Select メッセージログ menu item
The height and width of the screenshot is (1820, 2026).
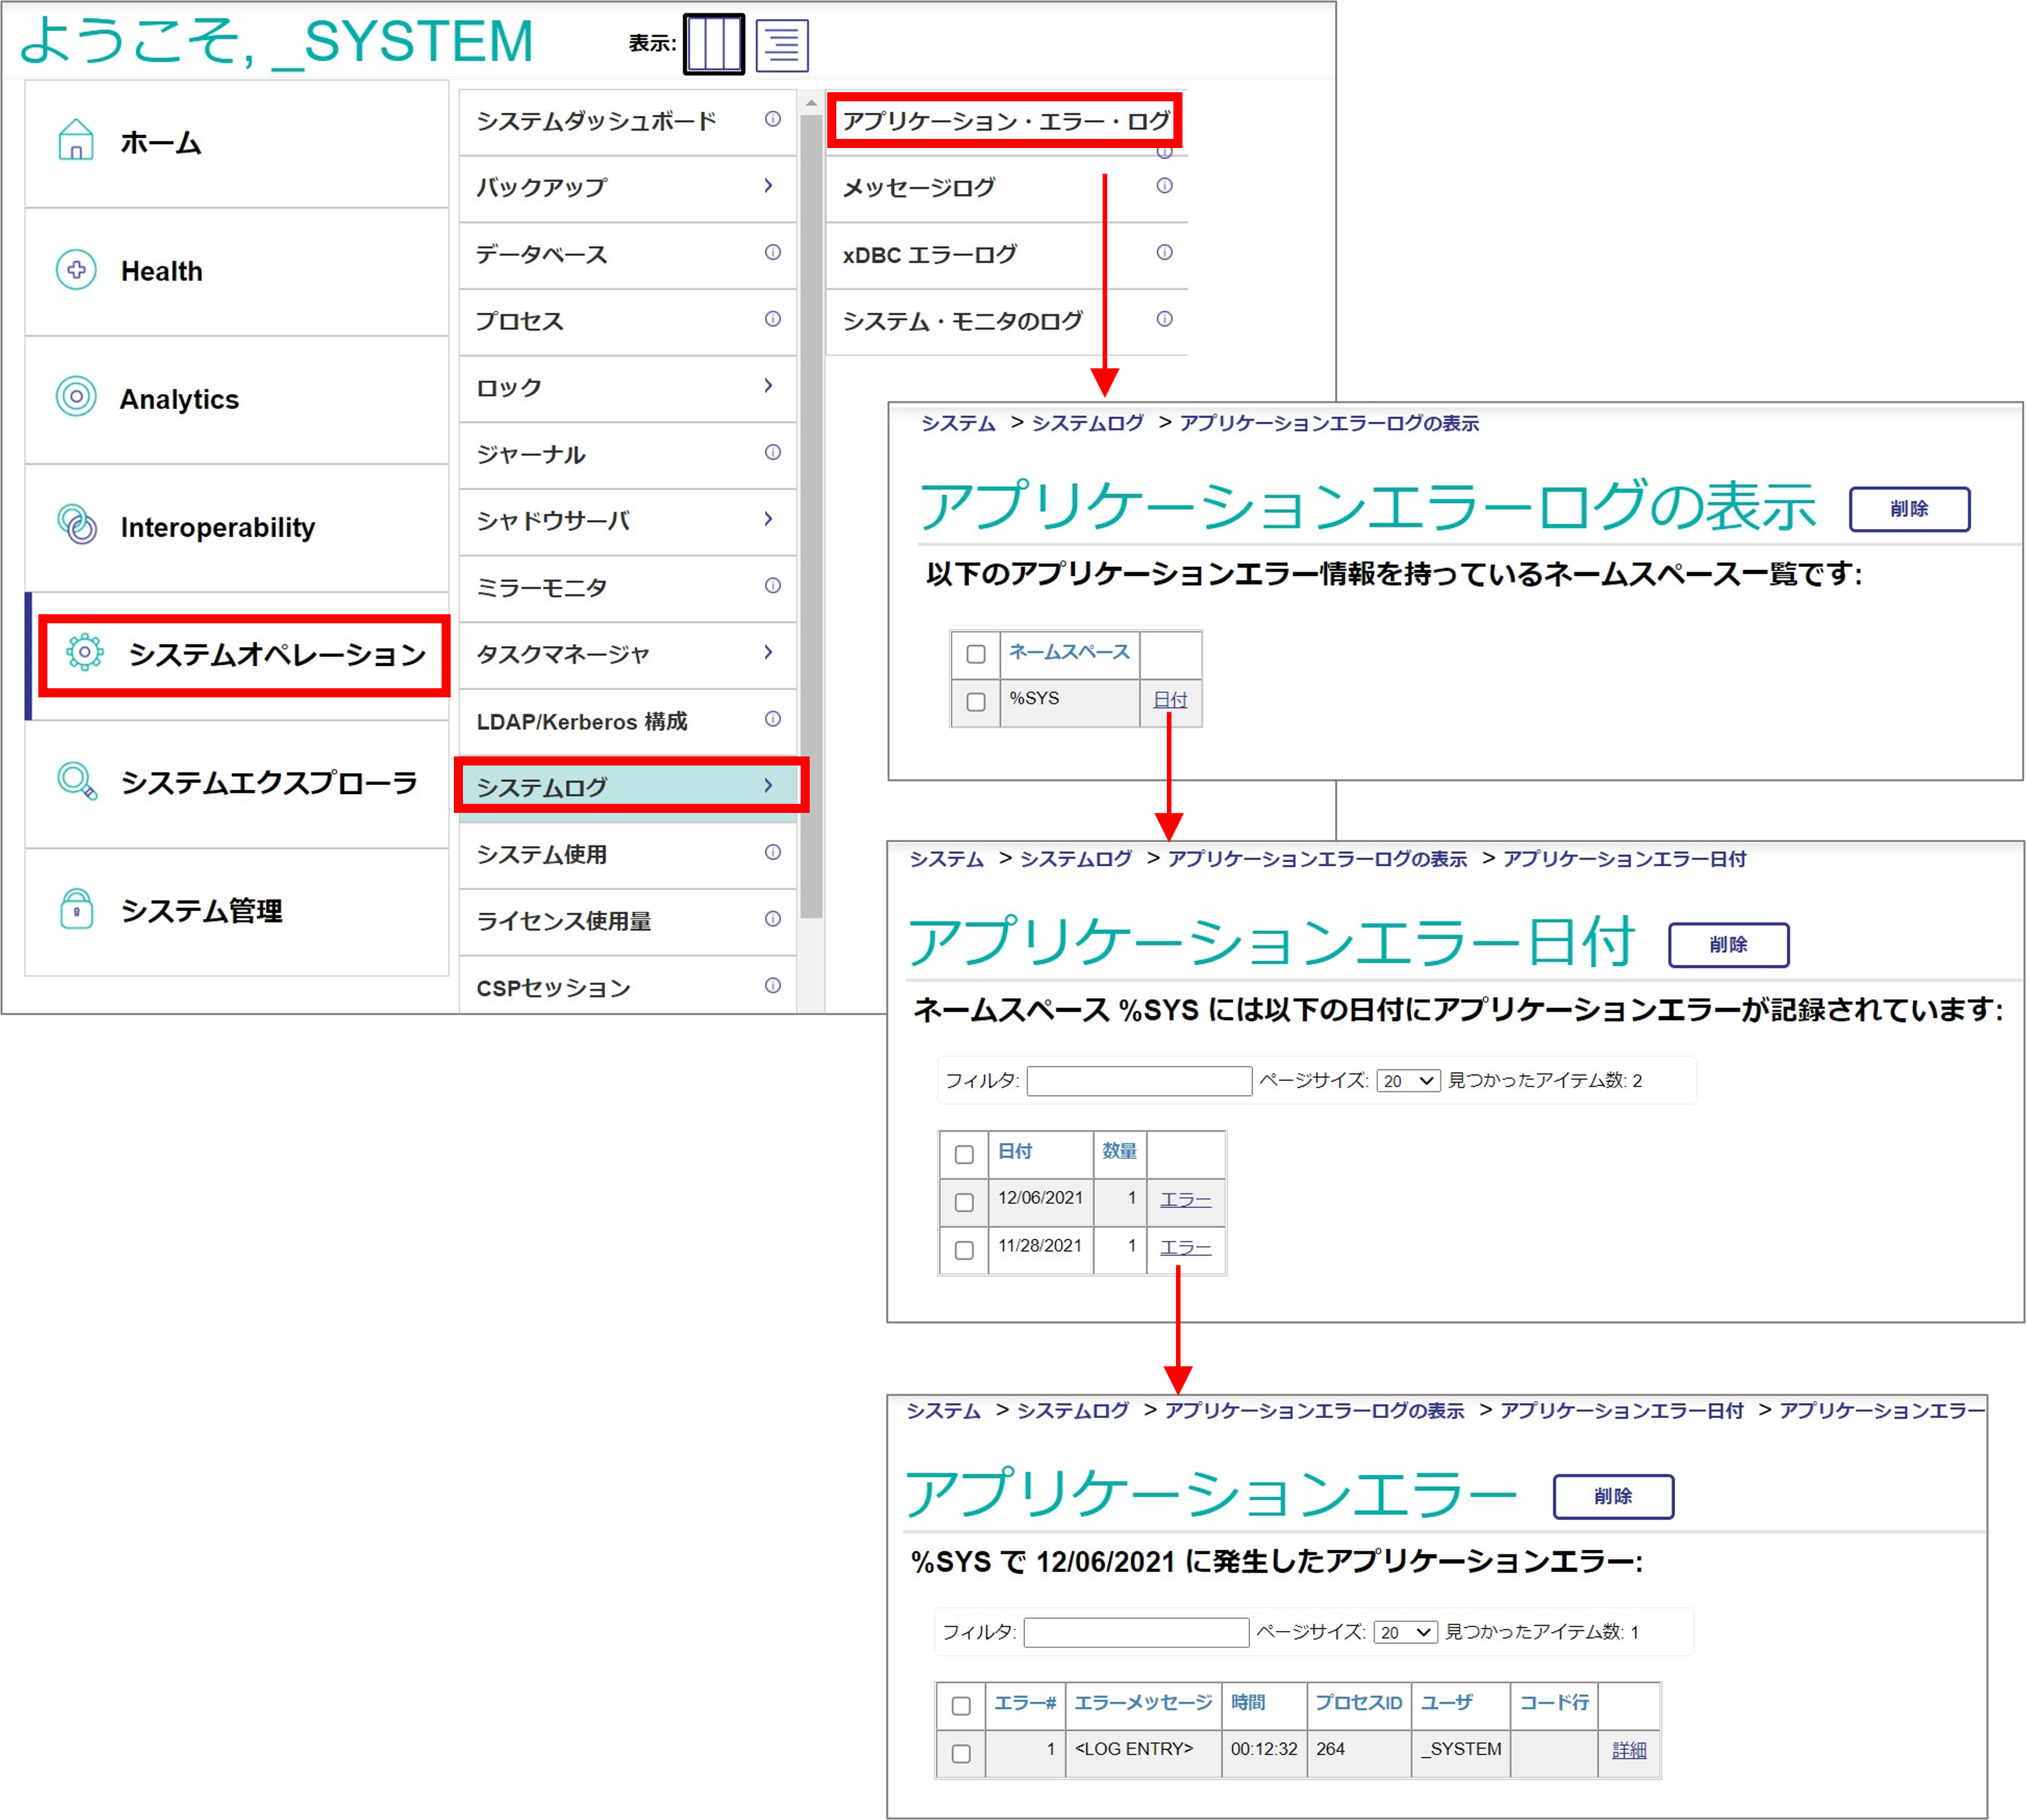[919, 187]
